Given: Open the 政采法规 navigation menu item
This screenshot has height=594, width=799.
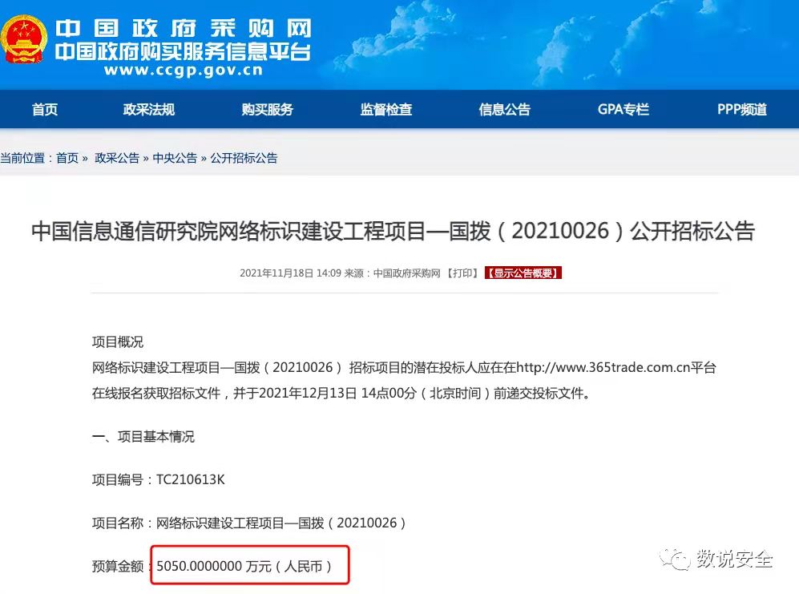Looking at the screenshot, I should point(149,109).
